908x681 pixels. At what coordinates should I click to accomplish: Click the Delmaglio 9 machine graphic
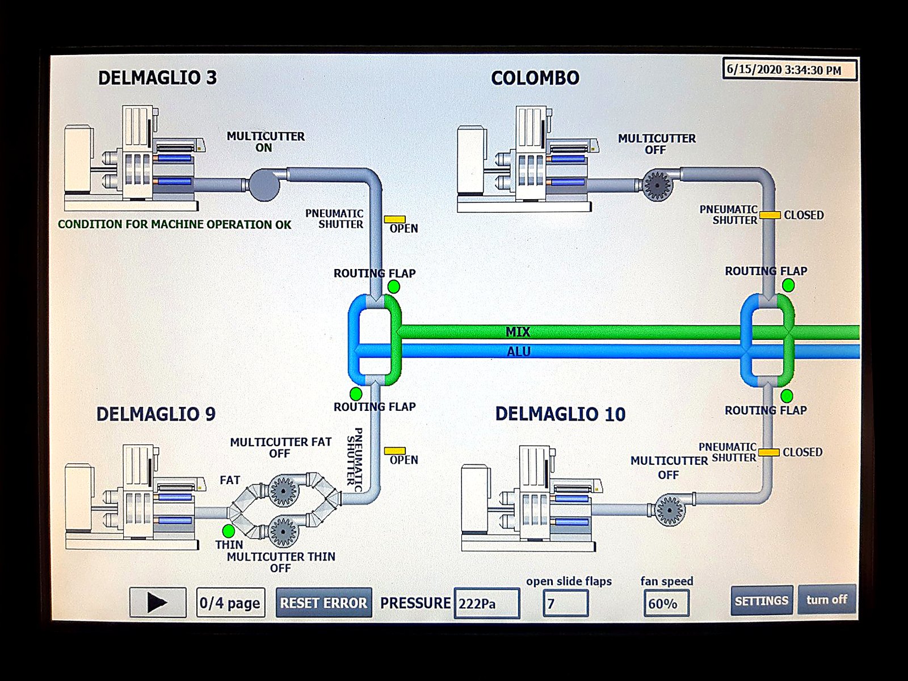coord(134,497)
